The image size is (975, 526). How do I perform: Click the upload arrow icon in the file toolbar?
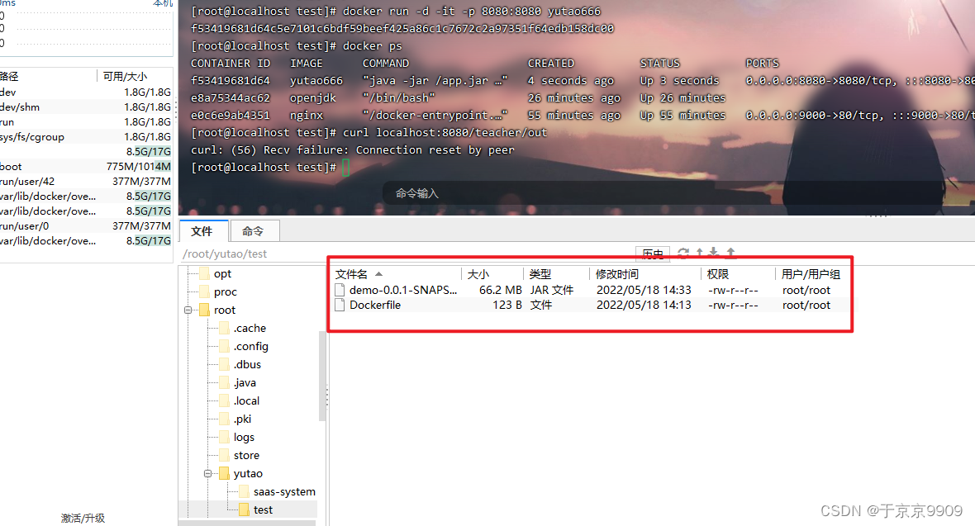[x=730, y=253]
